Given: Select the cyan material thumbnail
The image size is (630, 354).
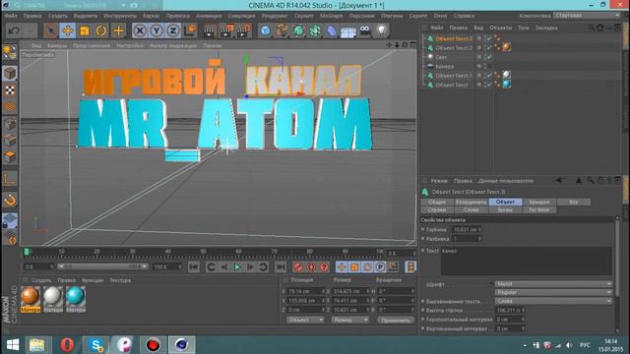Looking at the screenshot, I should [x=76, y=297].
